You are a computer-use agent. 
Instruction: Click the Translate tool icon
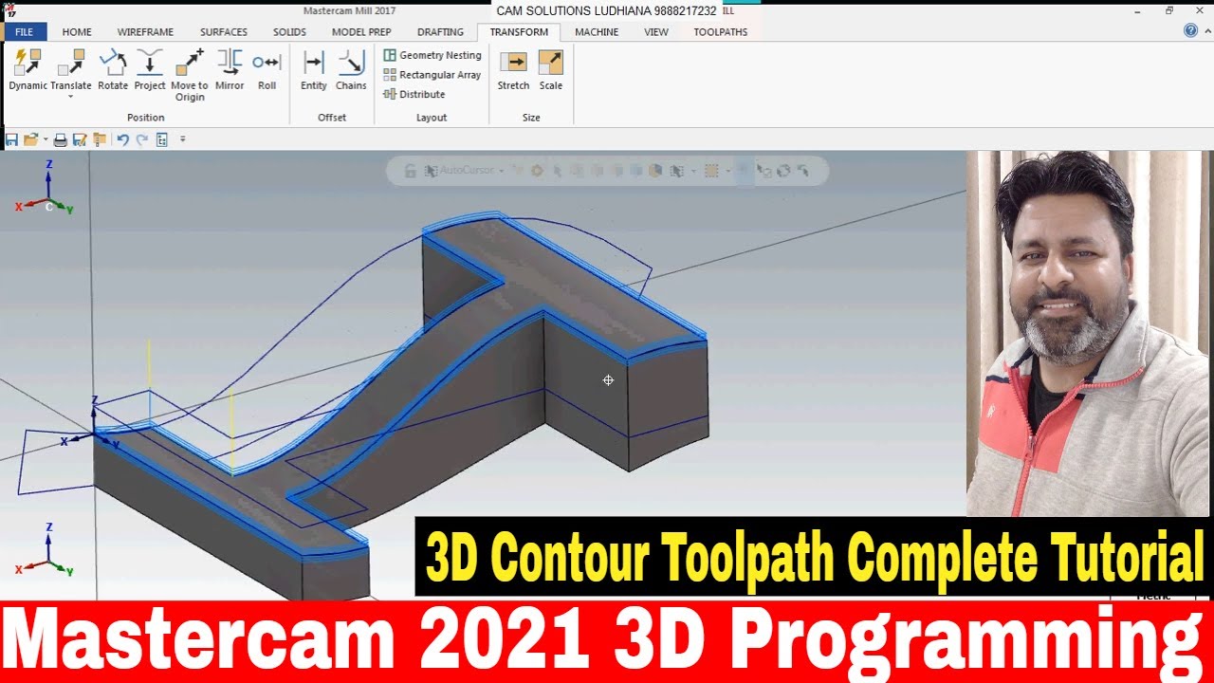[x=71, y=64]
